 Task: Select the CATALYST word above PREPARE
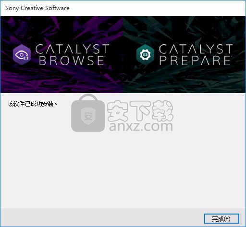point(196,49)
